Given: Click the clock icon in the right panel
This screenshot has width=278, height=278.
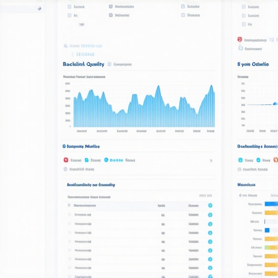Looking at the screenshot, I should pos(239,169).
